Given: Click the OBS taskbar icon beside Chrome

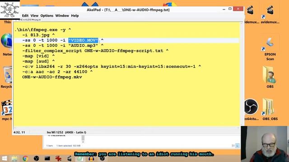Looking at the screenshot, I should (x=36, y=158).
